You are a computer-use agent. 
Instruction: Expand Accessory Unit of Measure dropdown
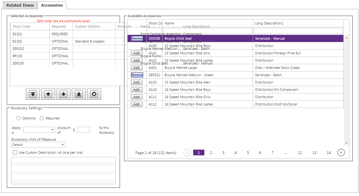point(38,145)
